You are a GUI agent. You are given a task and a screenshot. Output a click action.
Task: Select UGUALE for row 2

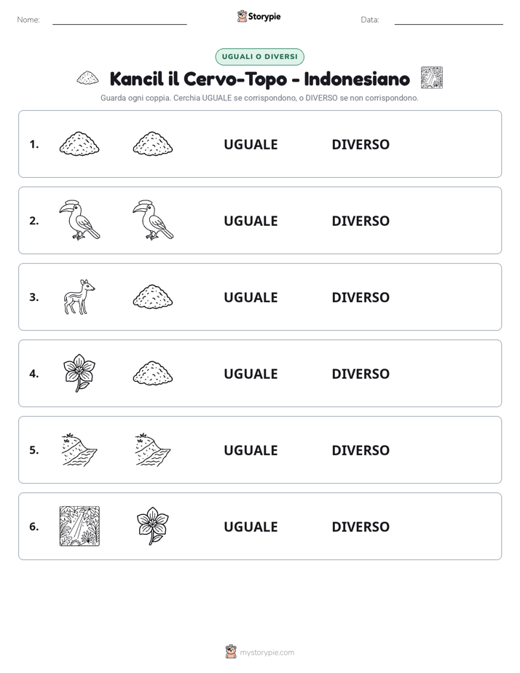point(251,221)
